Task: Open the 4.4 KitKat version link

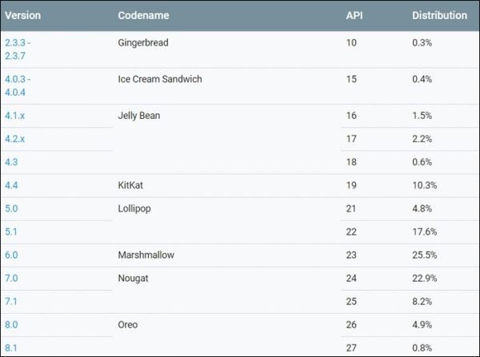Action: (11, 185)
